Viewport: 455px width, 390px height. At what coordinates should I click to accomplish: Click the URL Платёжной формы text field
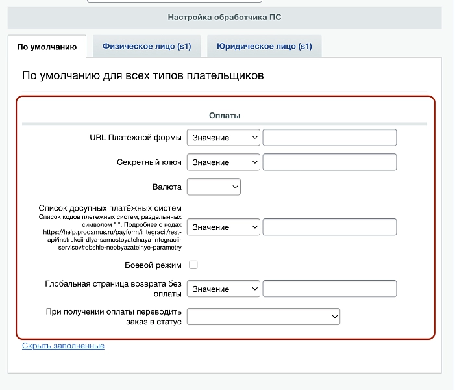pos(330,137)
